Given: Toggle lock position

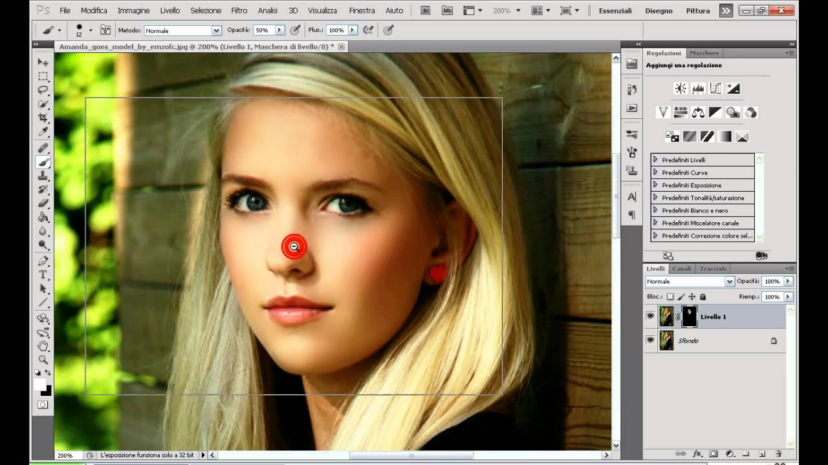Looking at the screenshot, I should pos(692,296).
